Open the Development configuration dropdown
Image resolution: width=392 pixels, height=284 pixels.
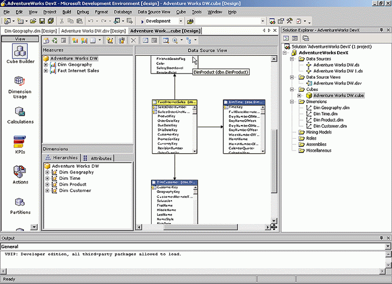(180, 21)
